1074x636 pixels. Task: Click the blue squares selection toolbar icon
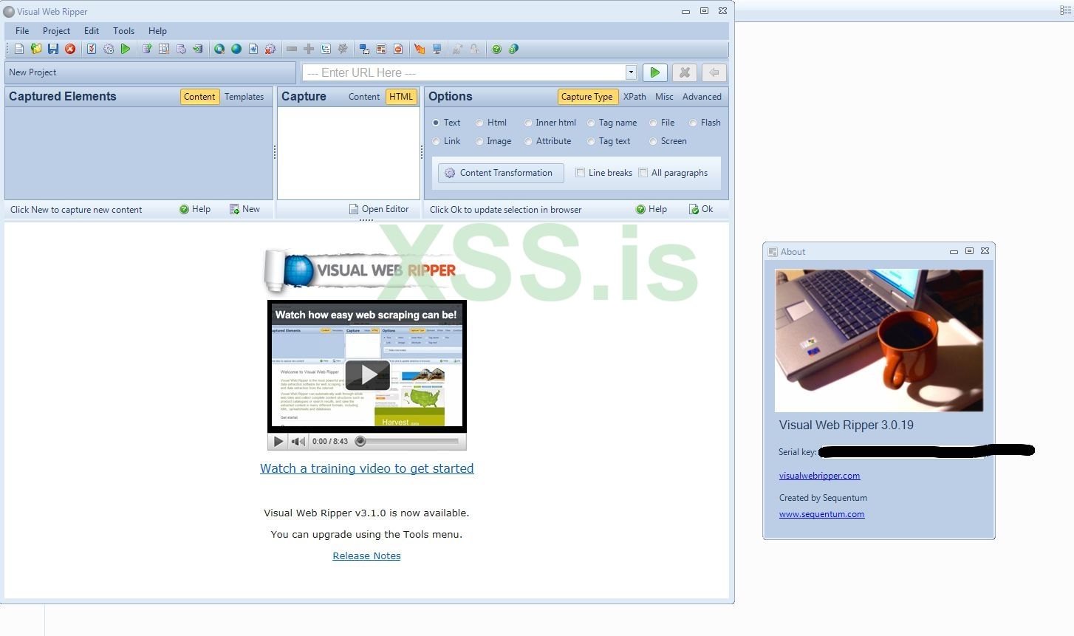point(364,49)
